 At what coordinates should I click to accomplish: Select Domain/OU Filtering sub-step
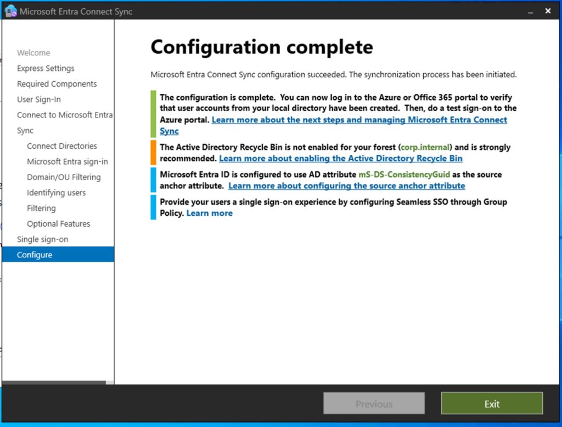(64, 177)
